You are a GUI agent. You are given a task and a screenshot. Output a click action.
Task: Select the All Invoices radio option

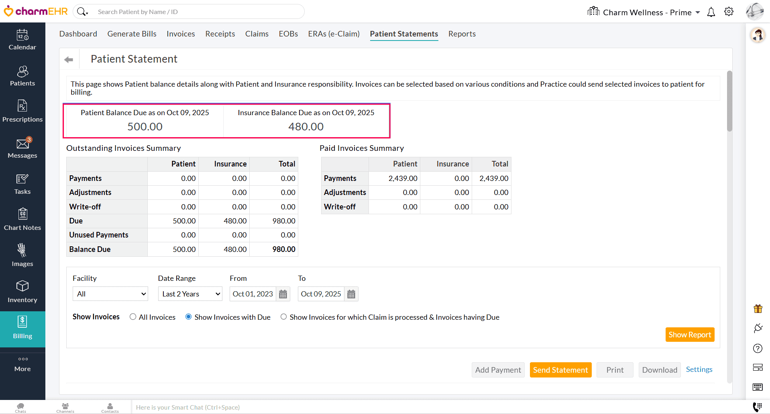tap(133, 317)
